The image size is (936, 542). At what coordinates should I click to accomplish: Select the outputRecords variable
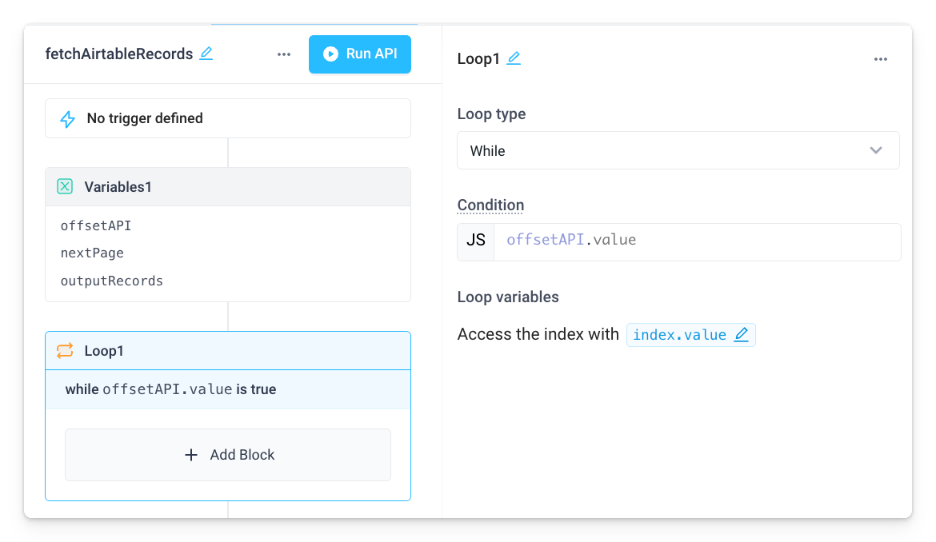click(111, 281)
